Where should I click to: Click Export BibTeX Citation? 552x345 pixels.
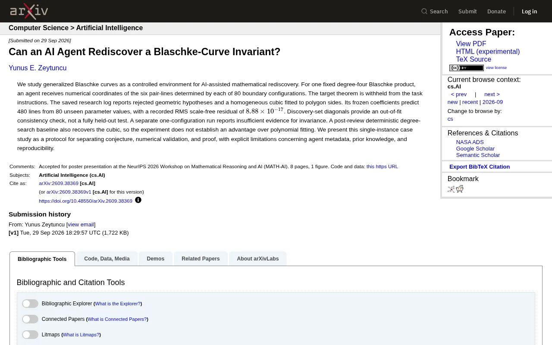click(x=480, y=167)
